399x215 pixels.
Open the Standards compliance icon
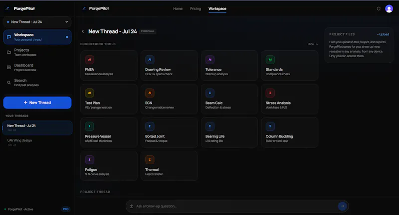click(270, 60)
